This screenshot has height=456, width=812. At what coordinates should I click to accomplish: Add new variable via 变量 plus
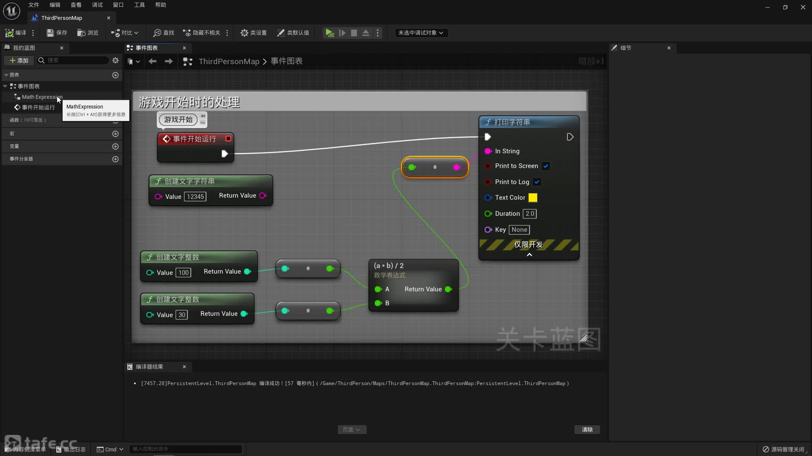(115, 146)
